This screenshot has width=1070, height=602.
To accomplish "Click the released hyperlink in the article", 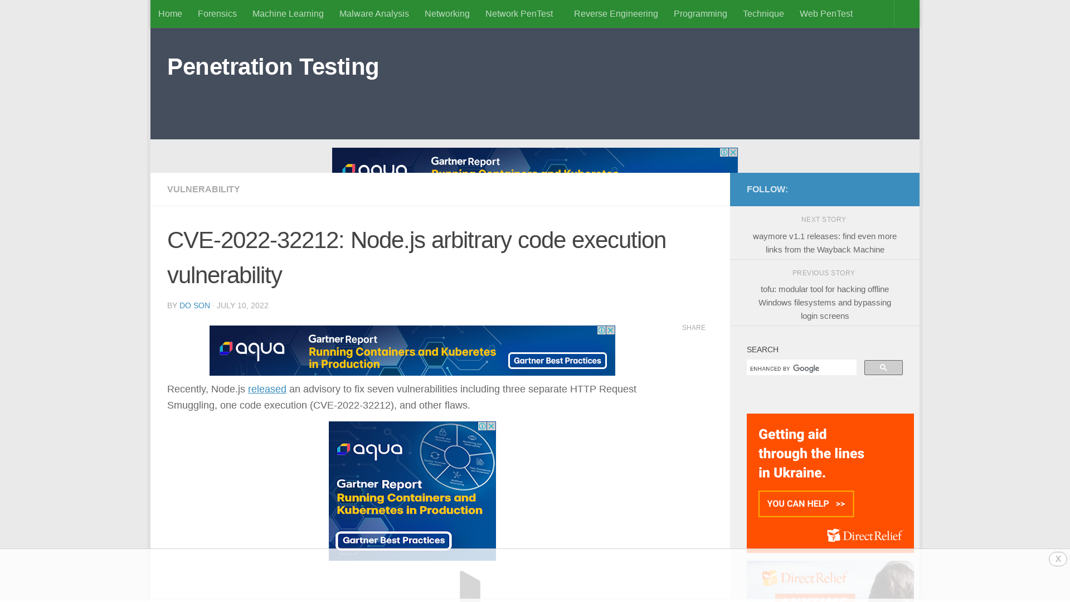I will click(267, 389).
